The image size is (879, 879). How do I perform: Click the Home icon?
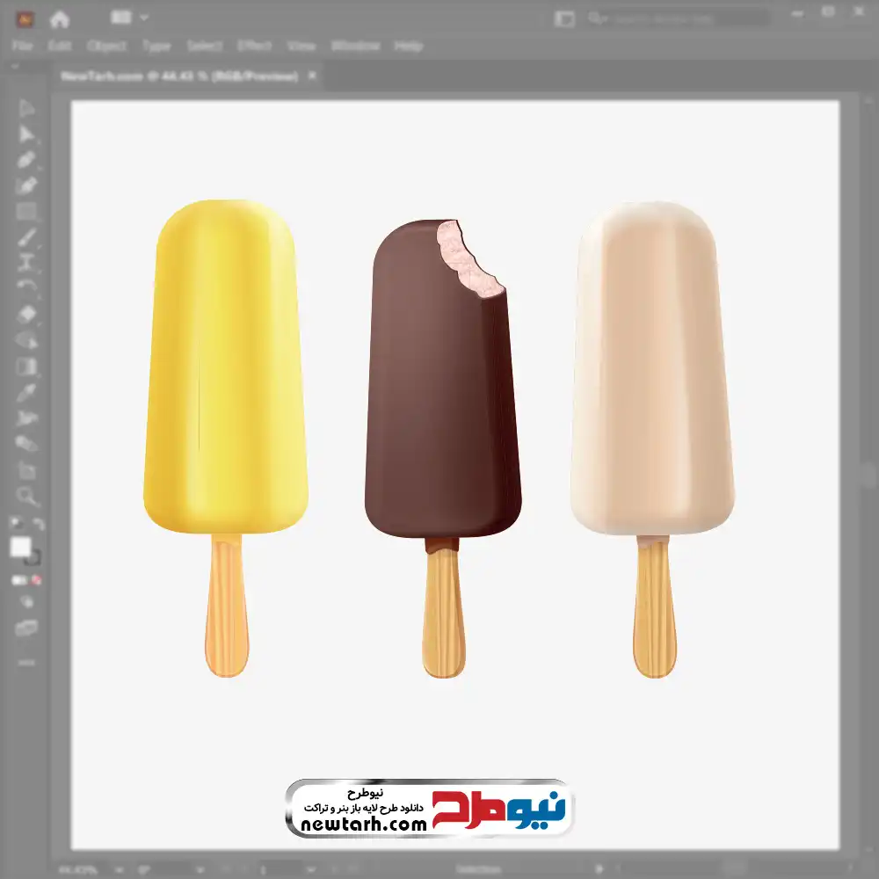pos(59,18)
